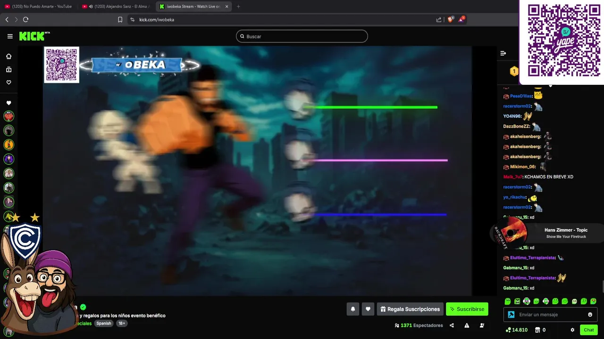The height and width of the screenshot is (339, 604).
Task: Open the Brave Rewards icon
Action: (x=461, y=19)
